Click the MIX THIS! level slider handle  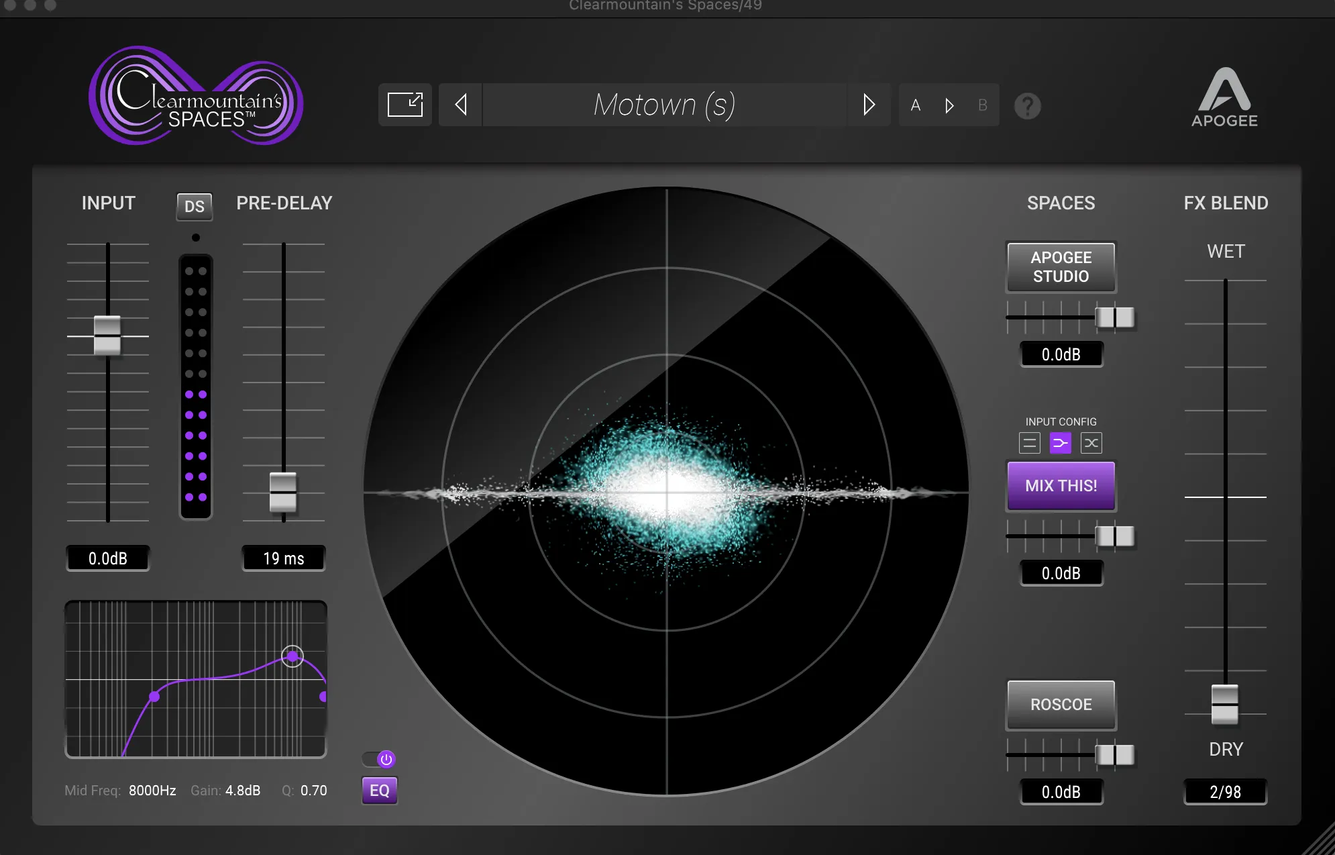tap(1115, 536)
